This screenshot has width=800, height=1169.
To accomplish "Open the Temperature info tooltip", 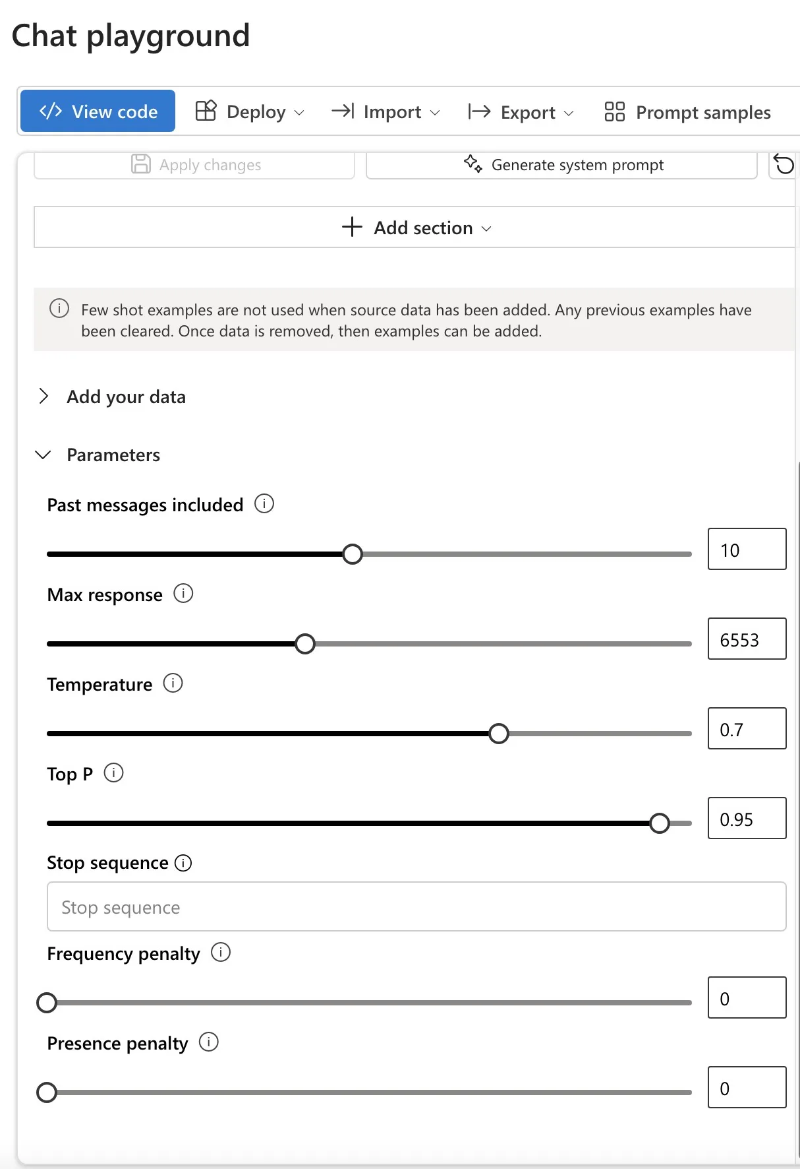I will coord(172,683).
